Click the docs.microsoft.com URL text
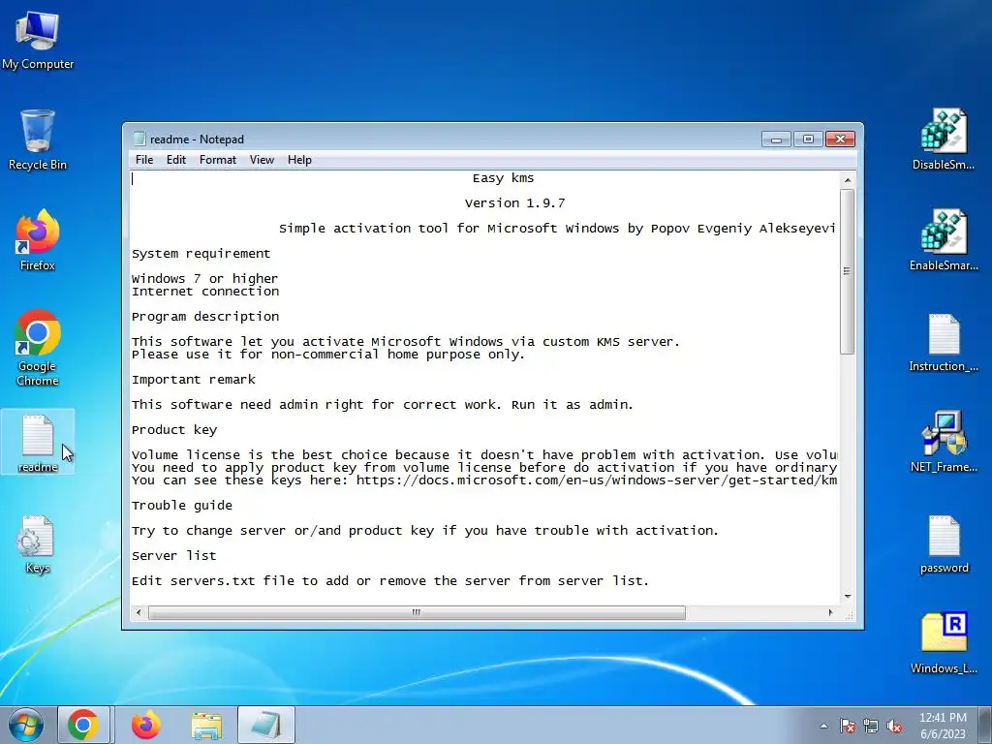 (x=597, y=480)
